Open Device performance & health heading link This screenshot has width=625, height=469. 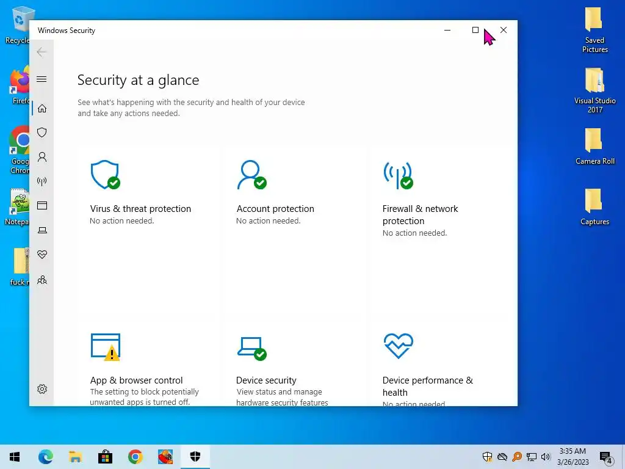point(428,386)
